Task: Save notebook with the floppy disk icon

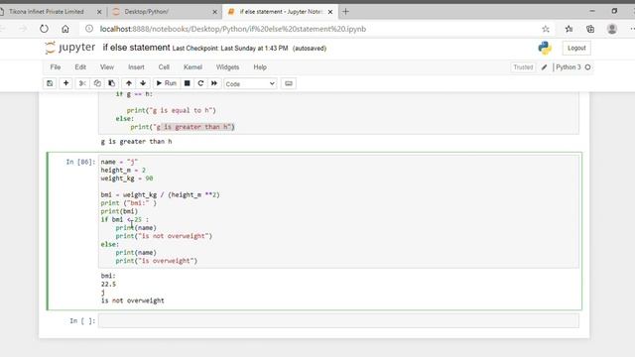Action: pyautogui.click(x=50, y=83)
